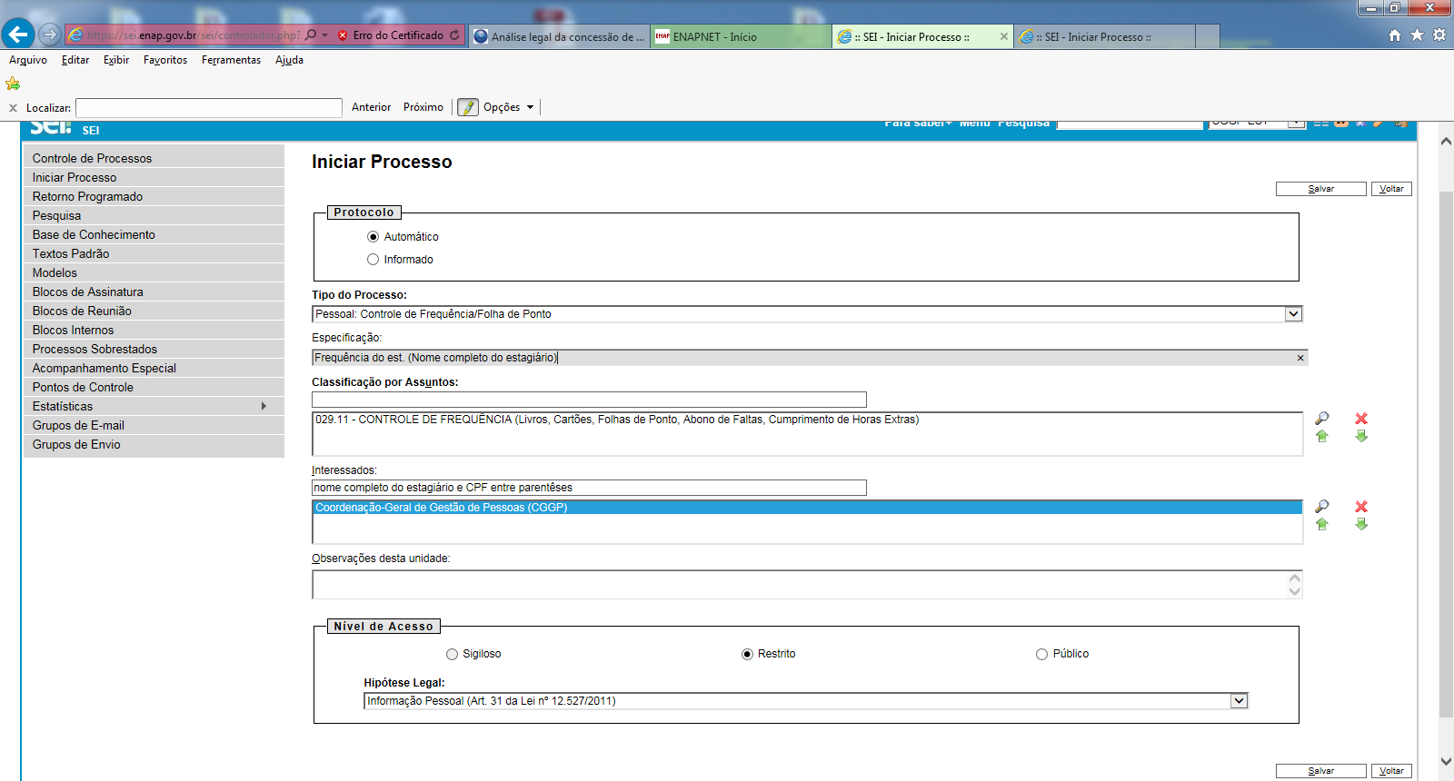1454x781 pixels.
Task: Open the find bar Opções dropdown
Action: click(508, 107)
